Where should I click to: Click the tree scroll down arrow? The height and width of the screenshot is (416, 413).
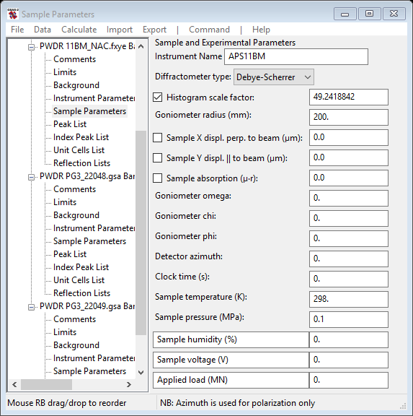(x=141, y=373)
